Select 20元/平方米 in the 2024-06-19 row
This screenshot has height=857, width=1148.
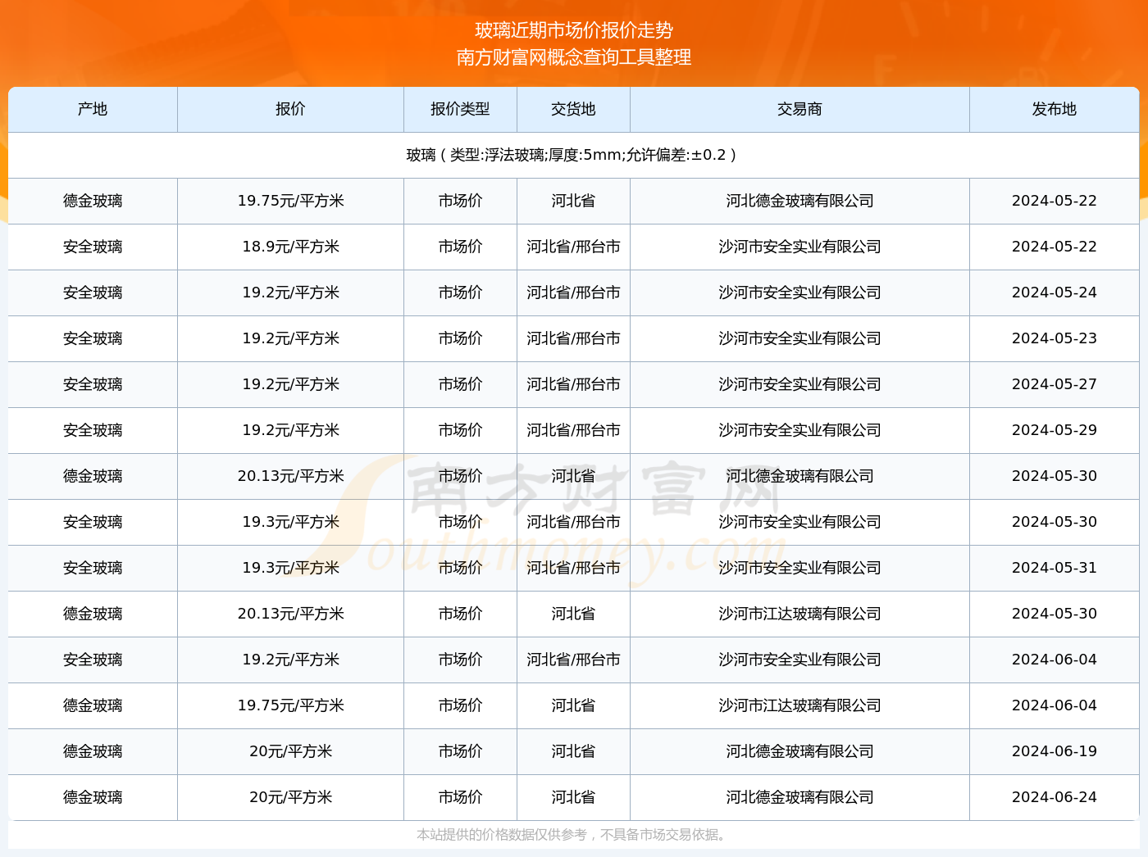(x=290, y=751)
